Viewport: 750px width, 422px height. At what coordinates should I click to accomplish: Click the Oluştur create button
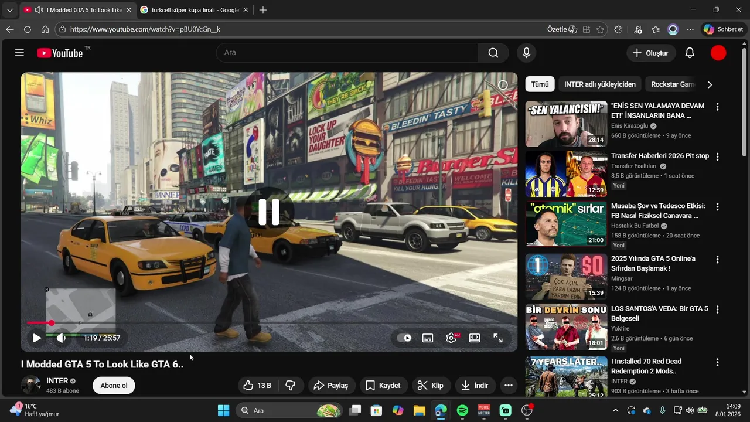tap(650, 53)
